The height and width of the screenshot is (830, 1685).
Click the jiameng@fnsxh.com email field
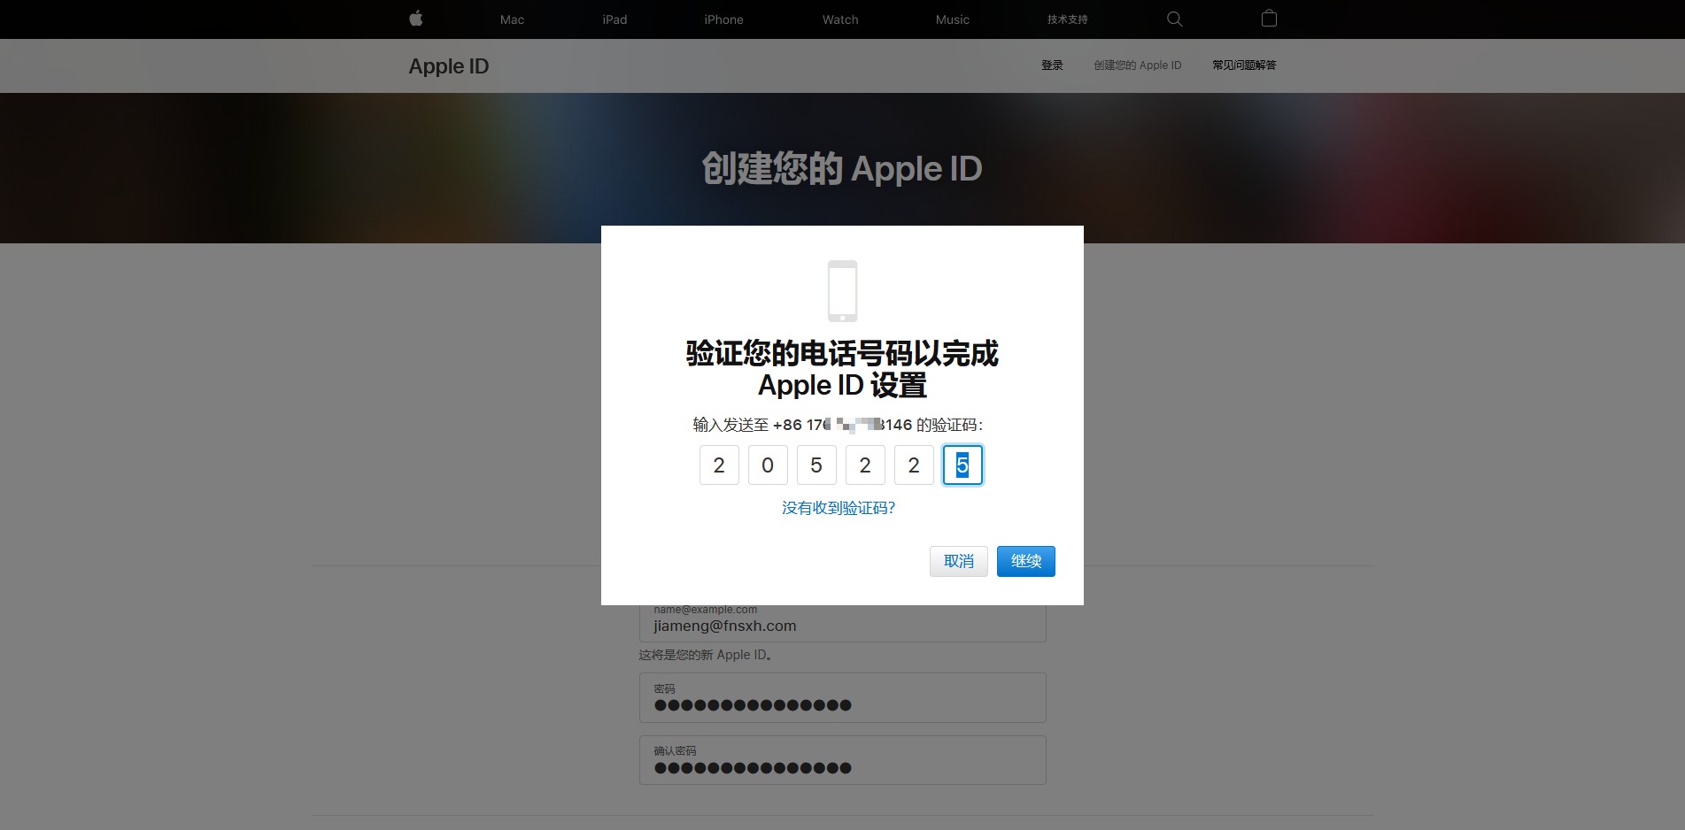tap(842, 623)
